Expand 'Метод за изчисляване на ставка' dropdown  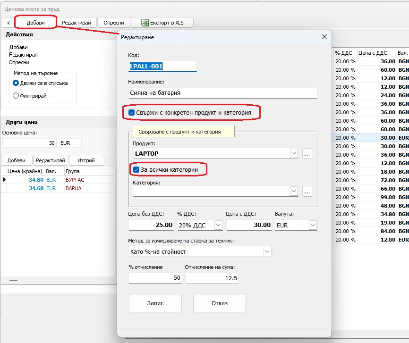coord(267,252)
